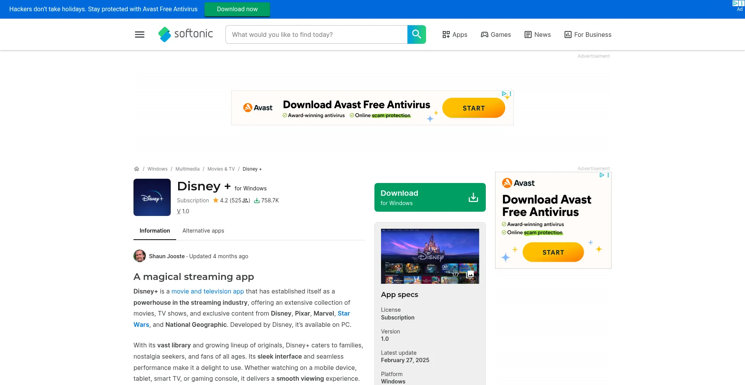Open the hamburger menu
This screenshot has width=745, height=385.
[x=140, y=35]
